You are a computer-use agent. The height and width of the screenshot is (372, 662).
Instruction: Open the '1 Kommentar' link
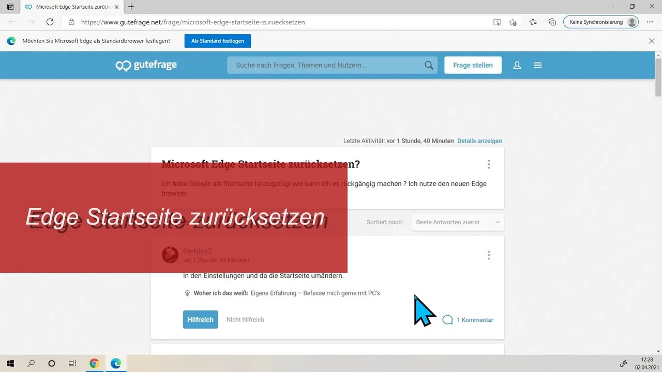tap(468, 320)
